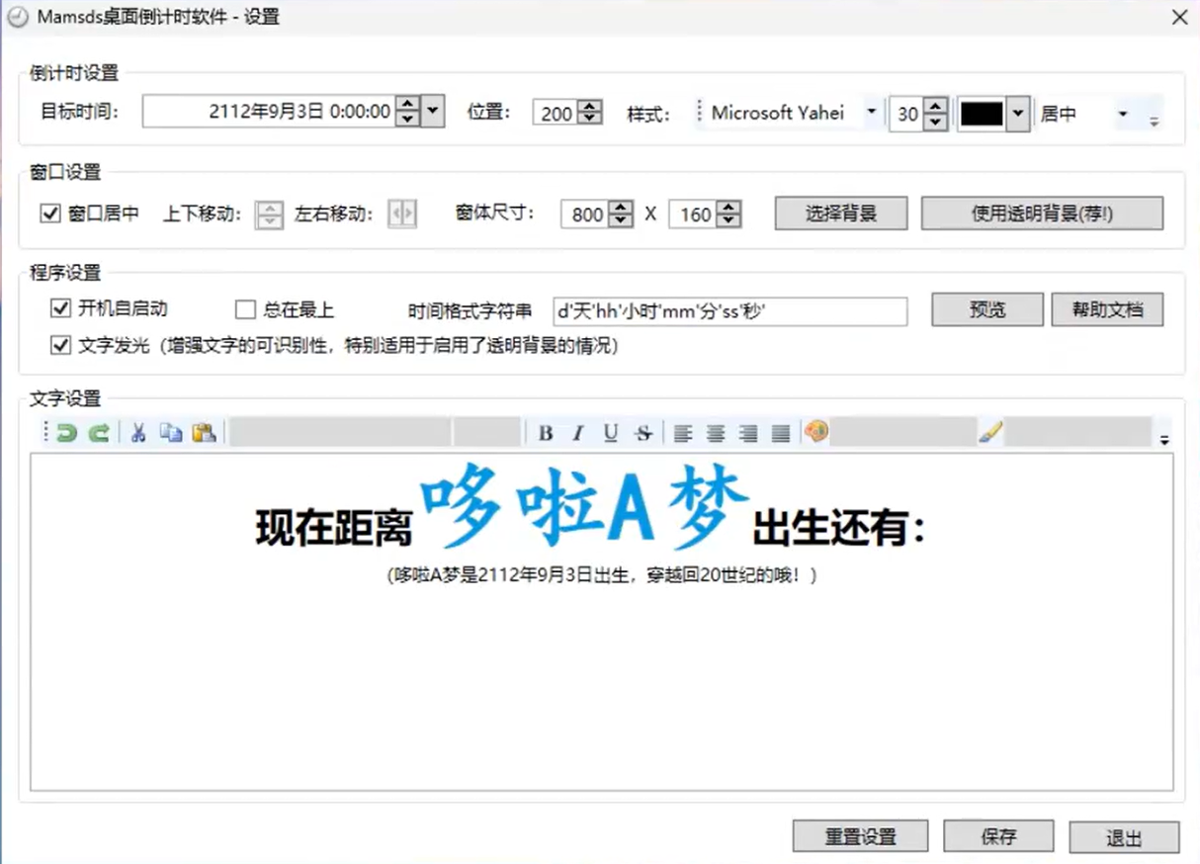Open the 目标时间 date picker dropdown
This screenshot has height=864, width=1200.
[x=434, y=112]
